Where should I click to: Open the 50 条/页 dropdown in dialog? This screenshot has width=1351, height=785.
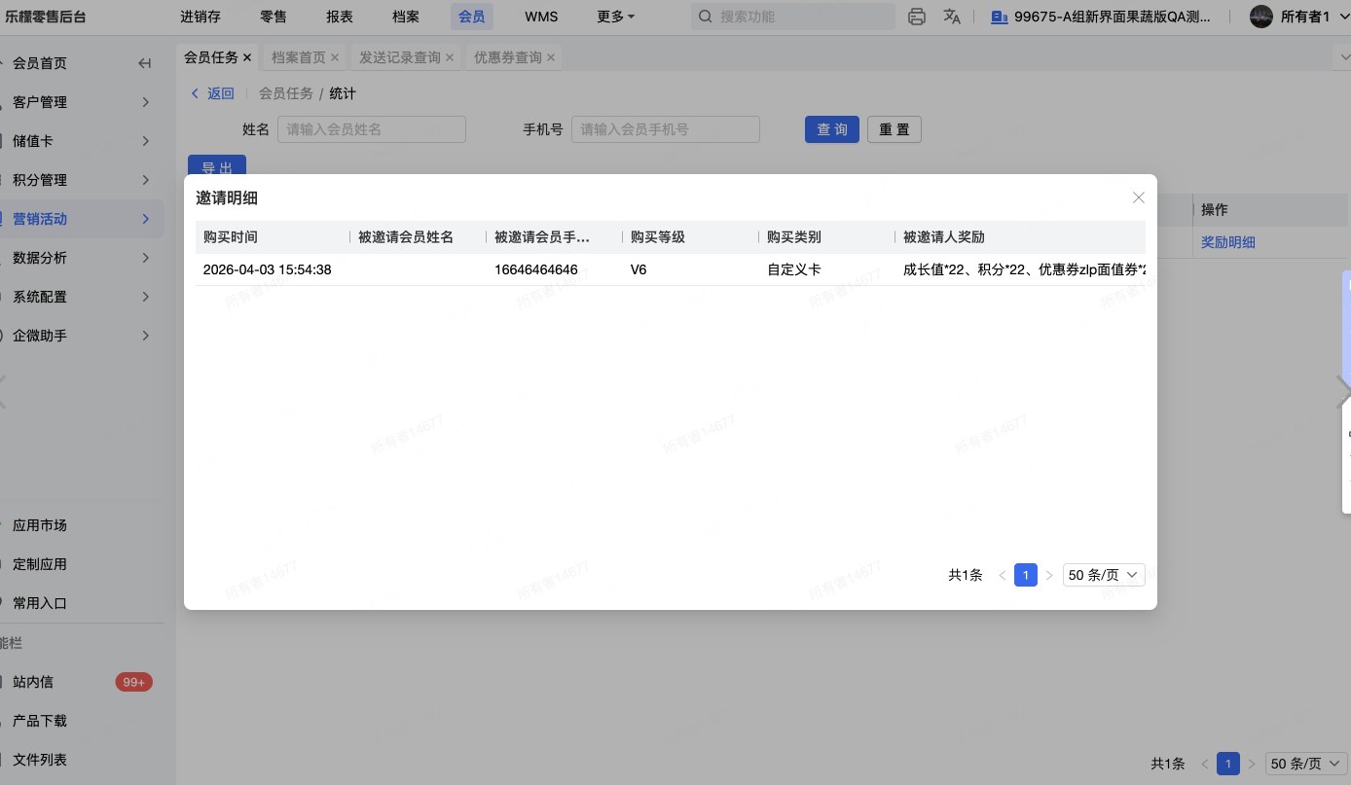(x=1103, y=575)
